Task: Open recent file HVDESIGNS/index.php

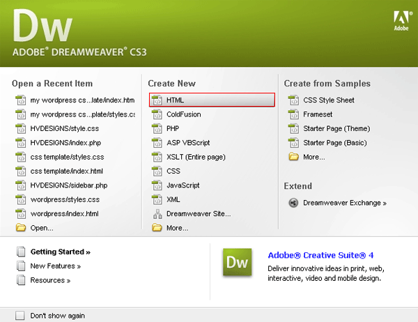Action: [65, 143]
